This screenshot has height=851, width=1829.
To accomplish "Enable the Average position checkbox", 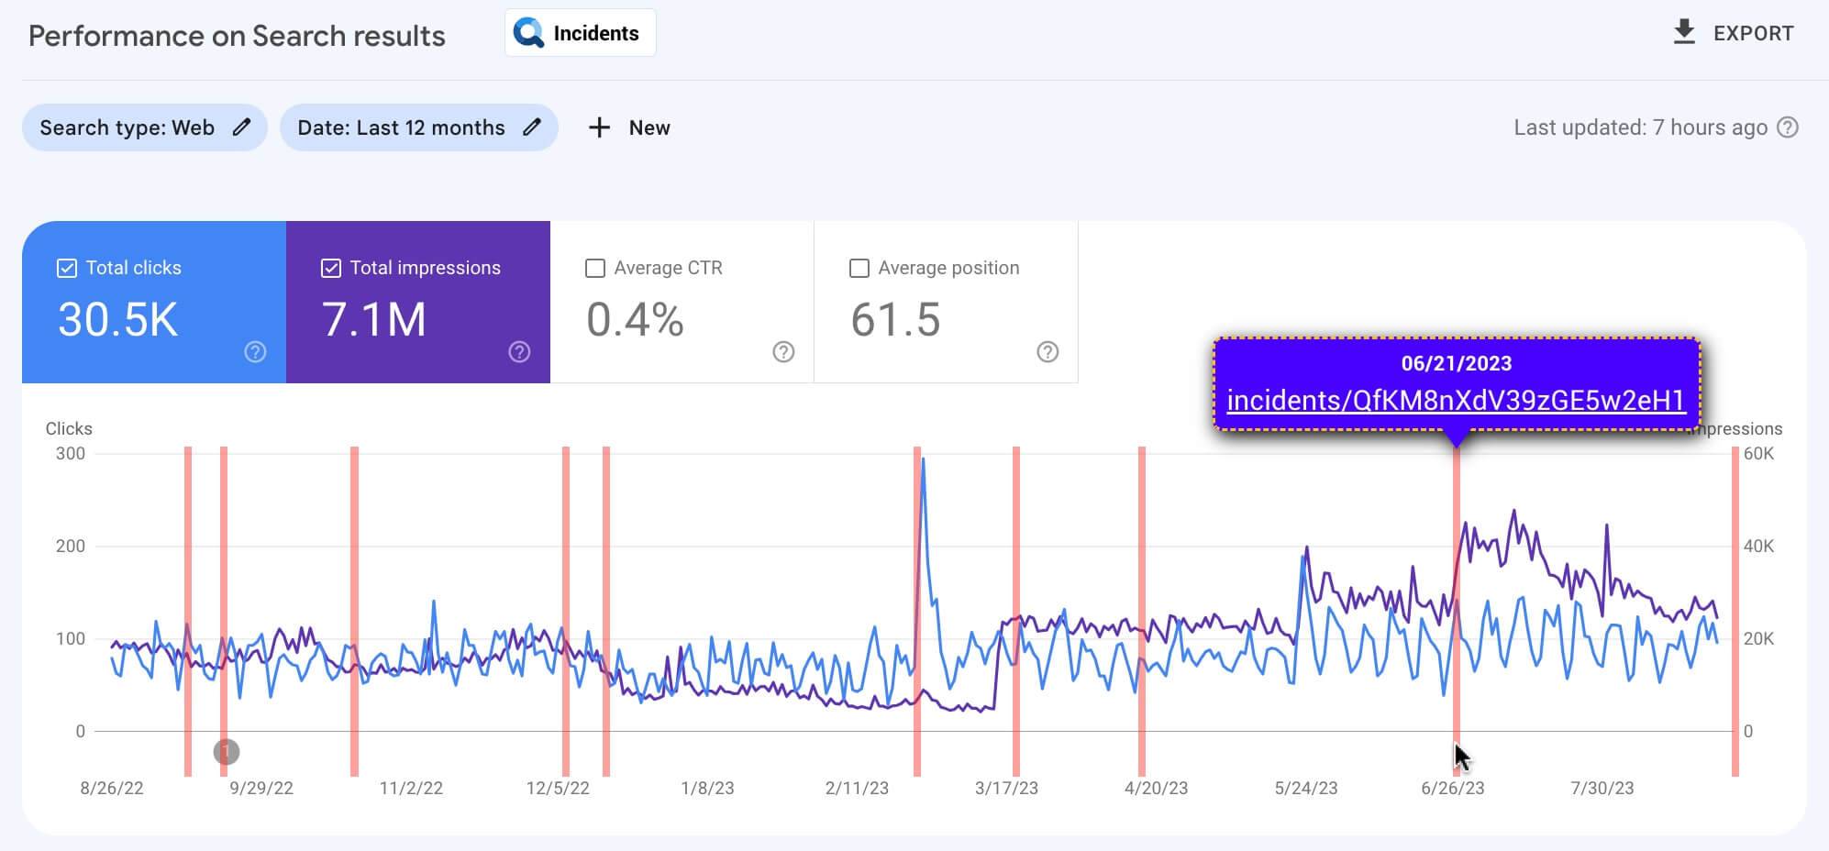I will coord(859,267).
